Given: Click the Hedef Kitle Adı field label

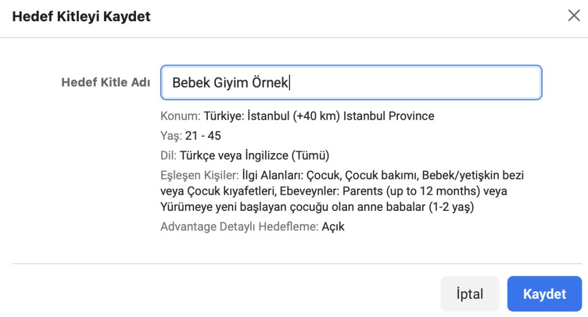Looking at the screenshot, I should pyautogui.click(x=106, y=82).
